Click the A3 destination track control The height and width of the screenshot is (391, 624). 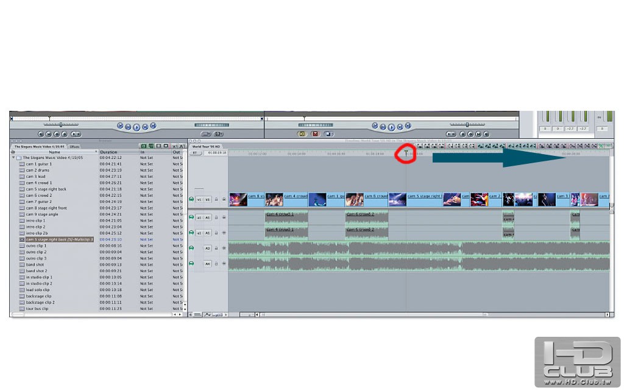pyautogui.click(x=207, y=248)
